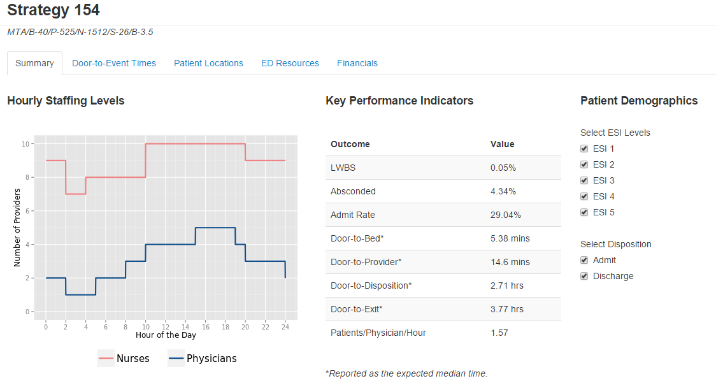Open the Patient Locations tab
Screen dimensions: 716x390
(208, 63)
